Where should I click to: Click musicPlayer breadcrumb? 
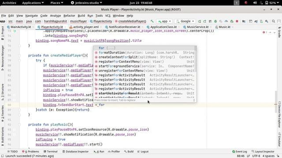(78, 21)
